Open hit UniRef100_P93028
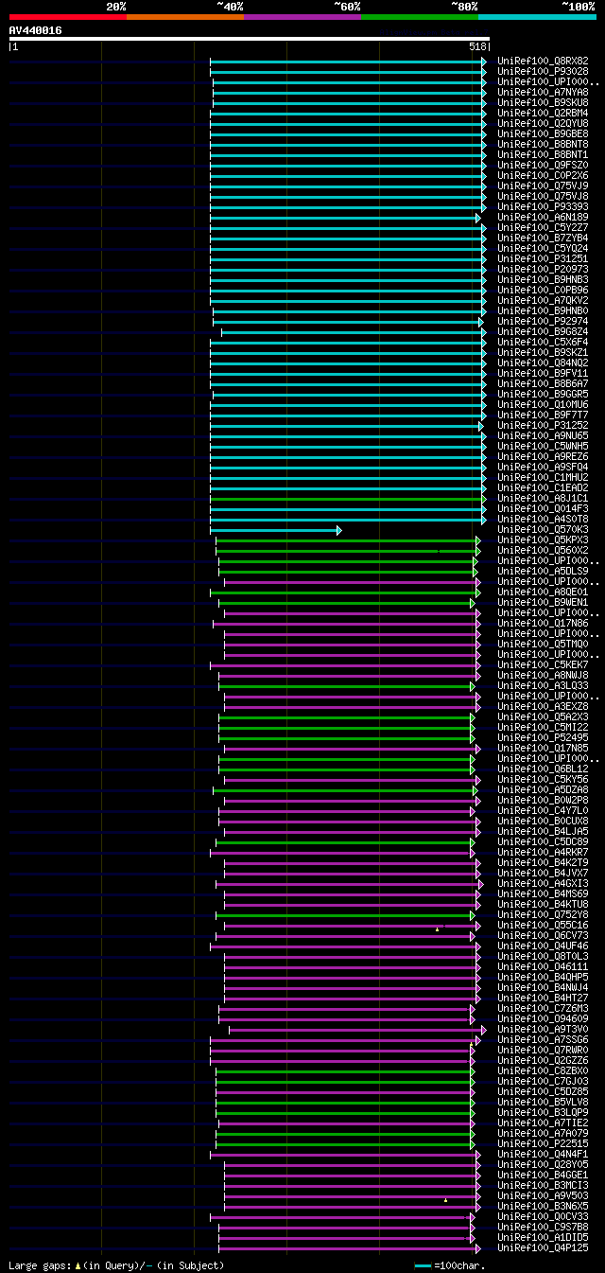The image size is (605, 1273). click(543, 71)
